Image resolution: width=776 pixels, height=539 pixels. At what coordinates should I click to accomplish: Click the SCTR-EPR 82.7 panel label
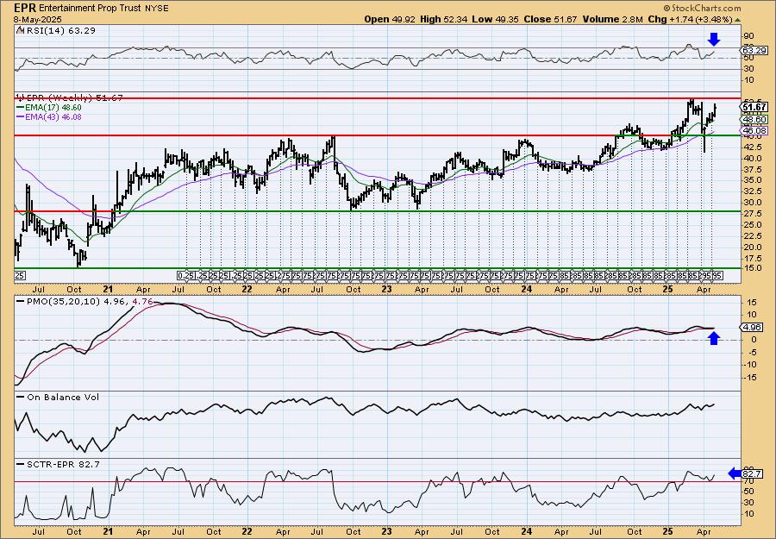point(58,464)
